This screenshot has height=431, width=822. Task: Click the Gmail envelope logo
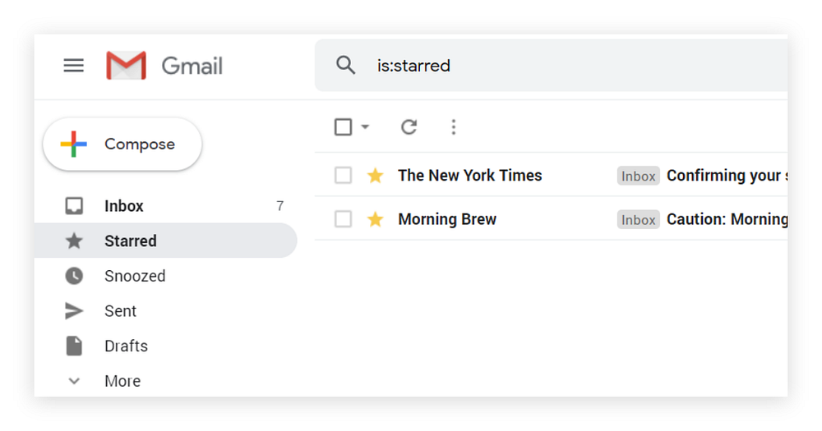coord(126,66)
